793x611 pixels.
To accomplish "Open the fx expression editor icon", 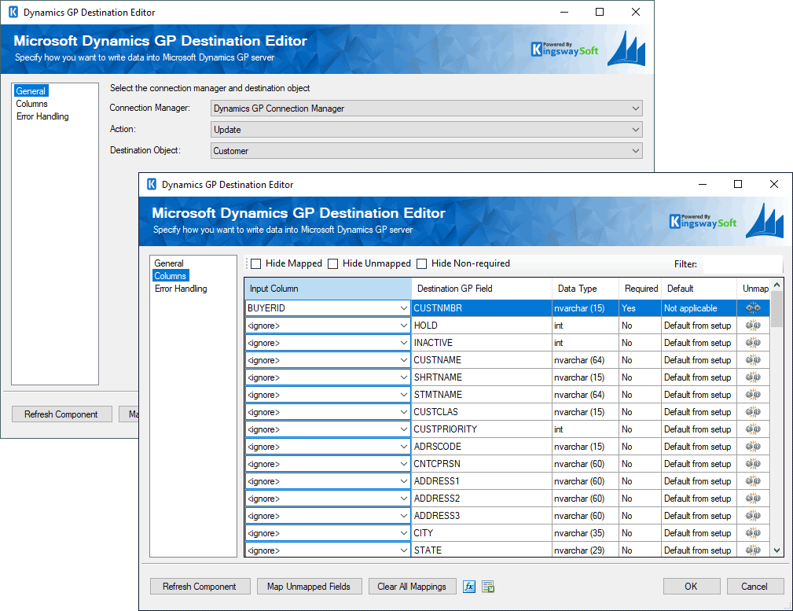I will [469, 586].
